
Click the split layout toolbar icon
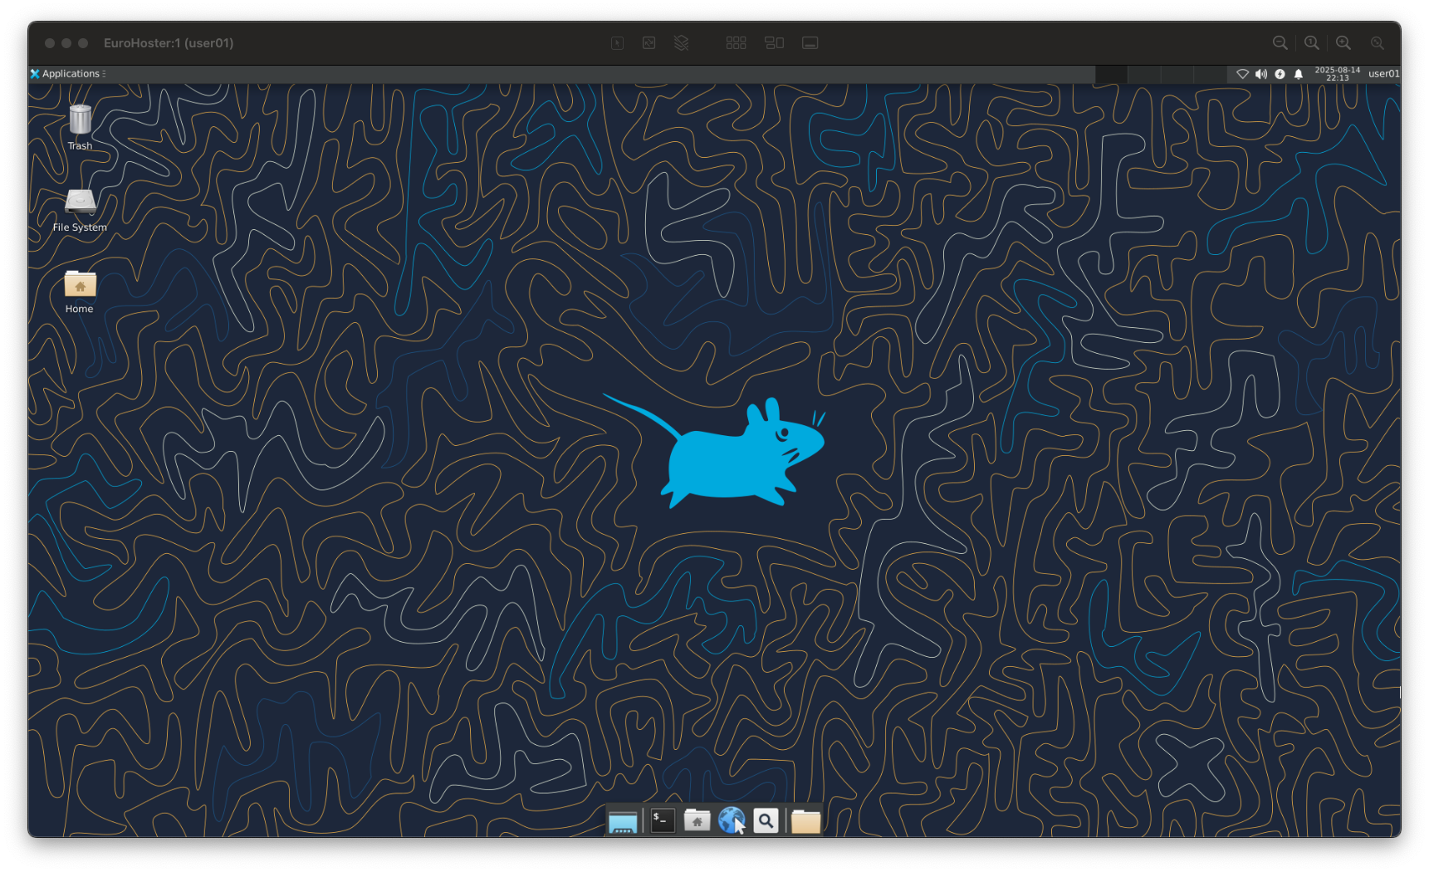pos(774,43)
